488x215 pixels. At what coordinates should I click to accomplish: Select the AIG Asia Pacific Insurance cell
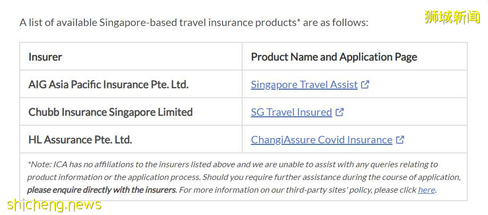point(108,84)
